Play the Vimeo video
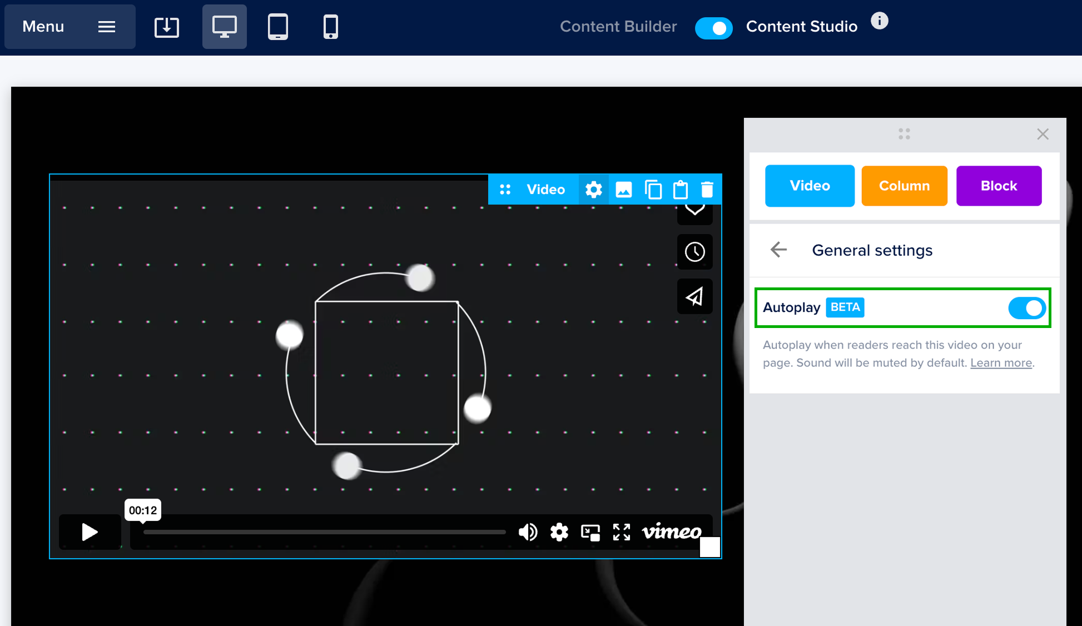The width and height of the screenshot is (1082, 626). coord(90,532)
